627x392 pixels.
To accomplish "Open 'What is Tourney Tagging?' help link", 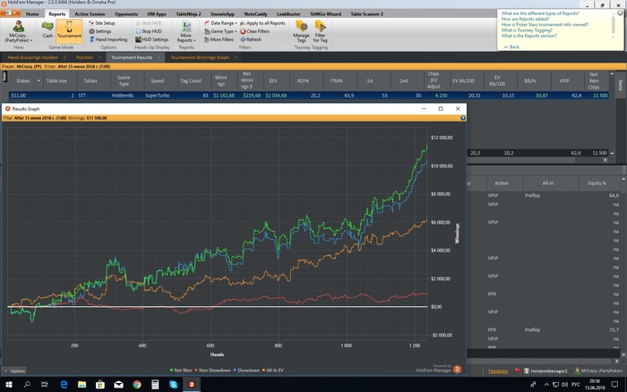I will [x=527, y=30].
